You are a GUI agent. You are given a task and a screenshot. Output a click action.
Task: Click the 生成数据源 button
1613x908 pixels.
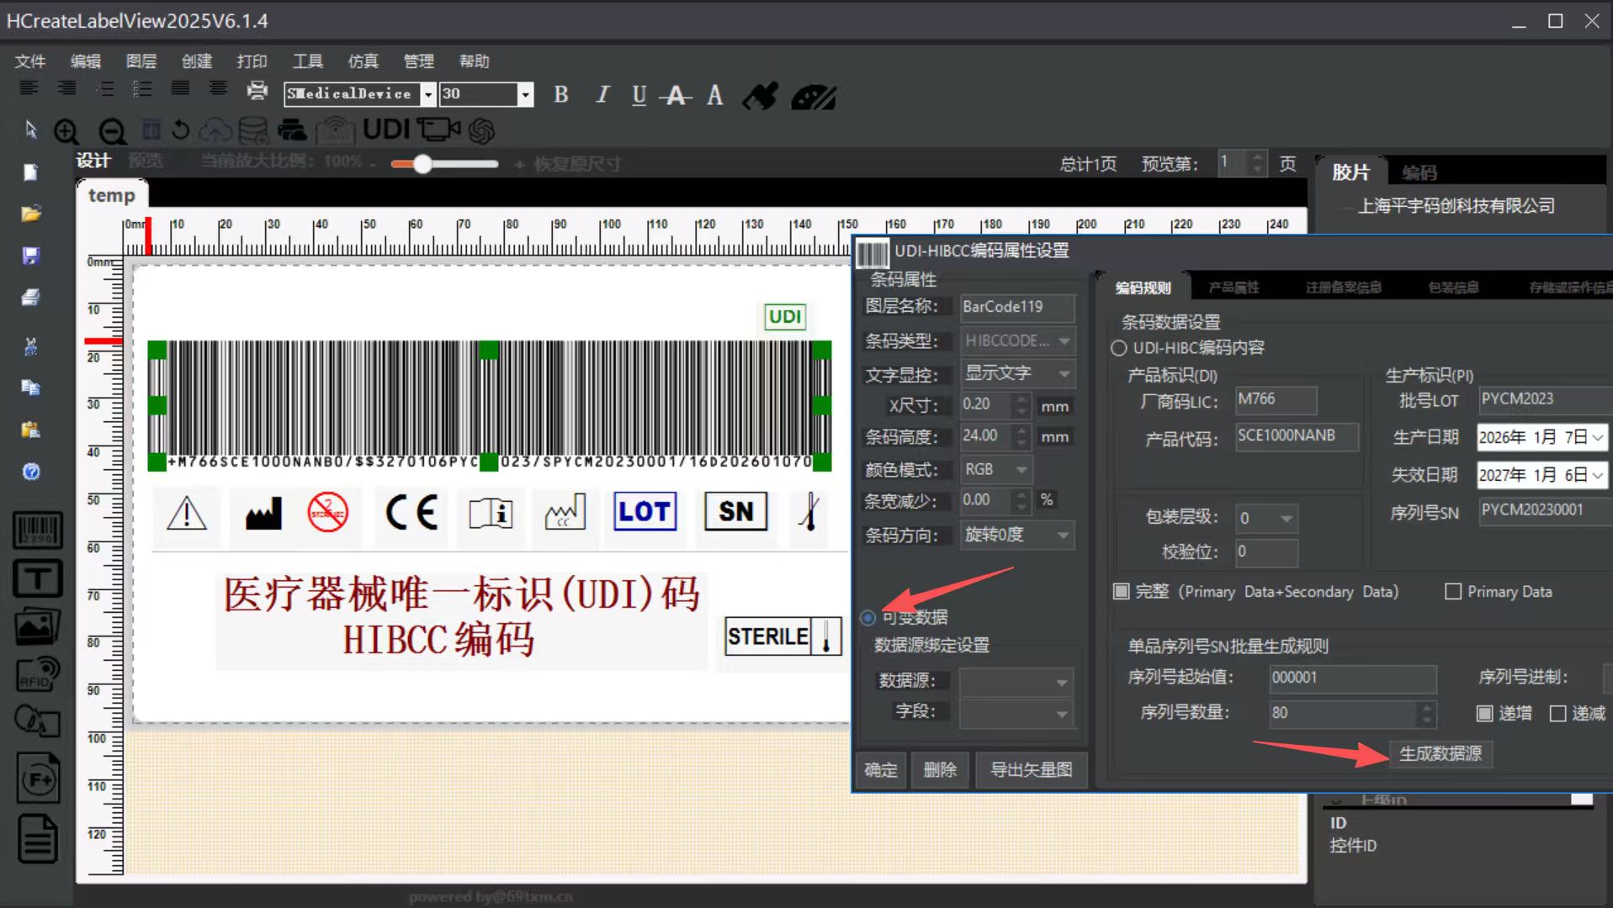tap(1440, 754)
